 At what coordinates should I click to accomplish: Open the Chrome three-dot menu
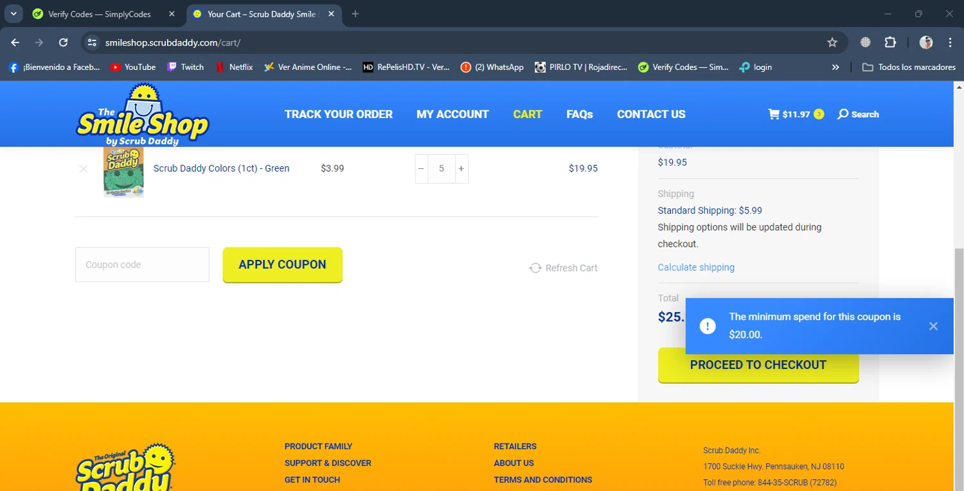pos(950,42)
